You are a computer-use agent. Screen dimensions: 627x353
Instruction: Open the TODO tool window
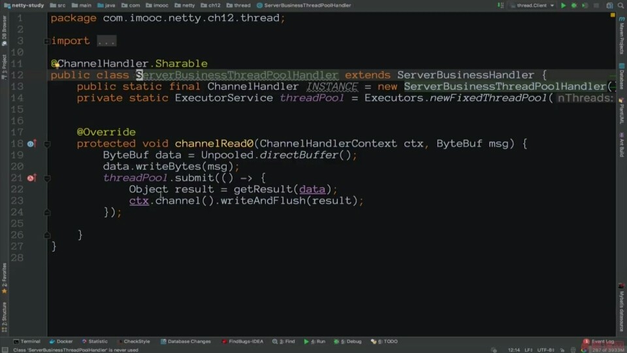click(384, 341)
